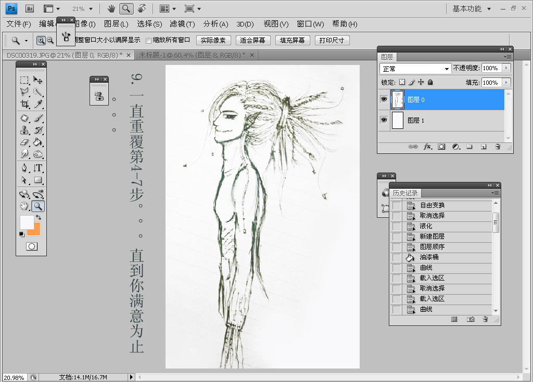The width and height of the screenshot is (533, 382).
Task: Select the Horizontal Type tool
Action: point(38,167)
